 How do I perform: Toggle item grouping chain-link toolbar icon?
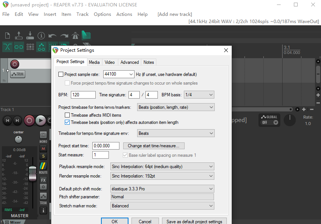[18, 47]
